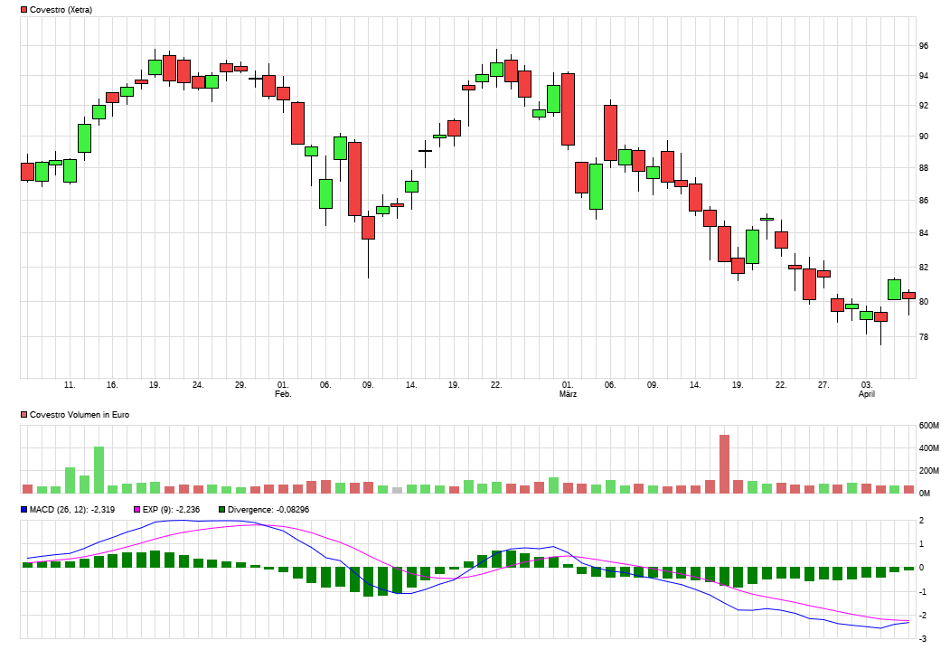This screenshot has width=950, height=659.
Task: Click the 78 price axis label
Action: coord(924,337)
